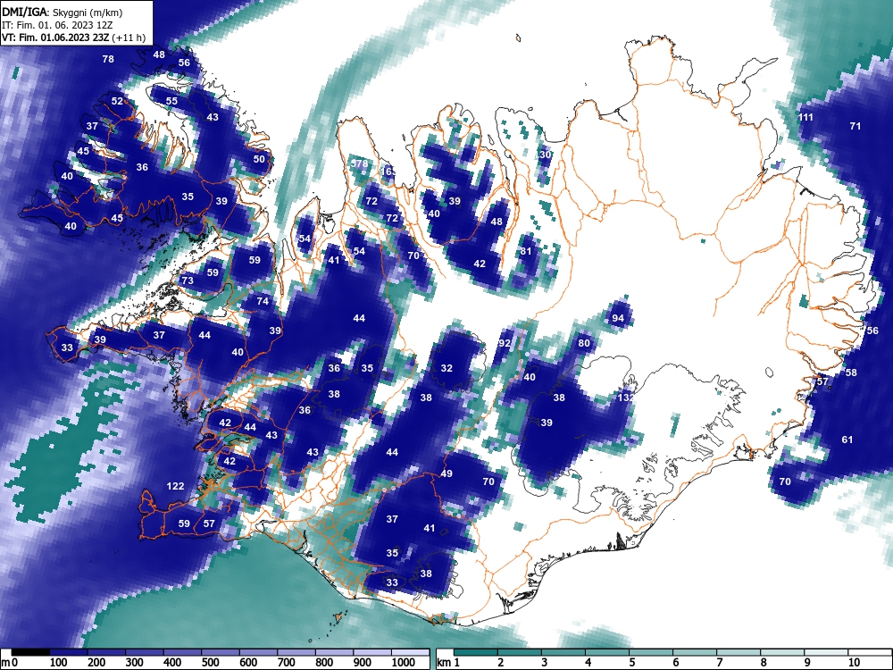Click the visibility value 78 on the map

(x=108, y=59)
